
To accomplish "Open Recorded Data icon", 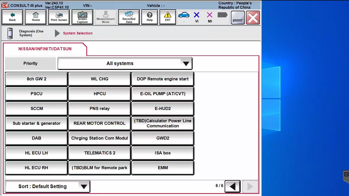I will pyautogui.click(x=129, y=17).
